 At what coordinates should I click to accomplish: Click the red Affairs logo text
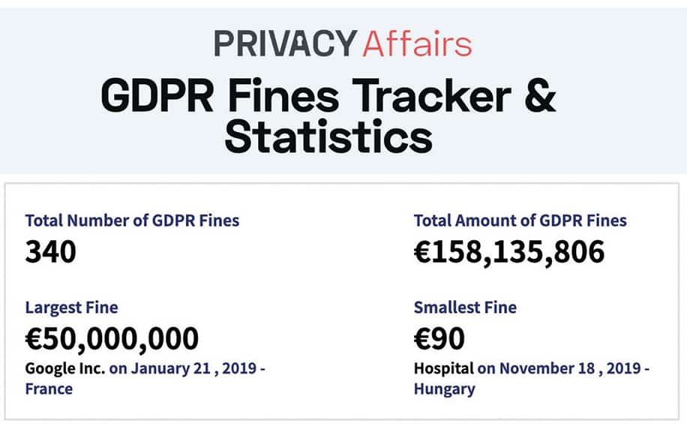coord(417,44)
